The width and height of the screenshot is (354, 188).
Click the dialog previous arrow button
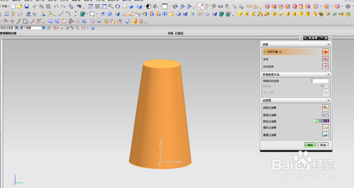(x=301, y=38)
